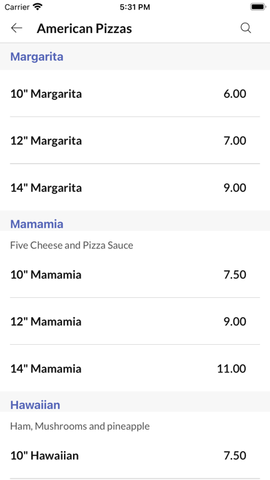Click the American Pizzas title

click(85, 28)
